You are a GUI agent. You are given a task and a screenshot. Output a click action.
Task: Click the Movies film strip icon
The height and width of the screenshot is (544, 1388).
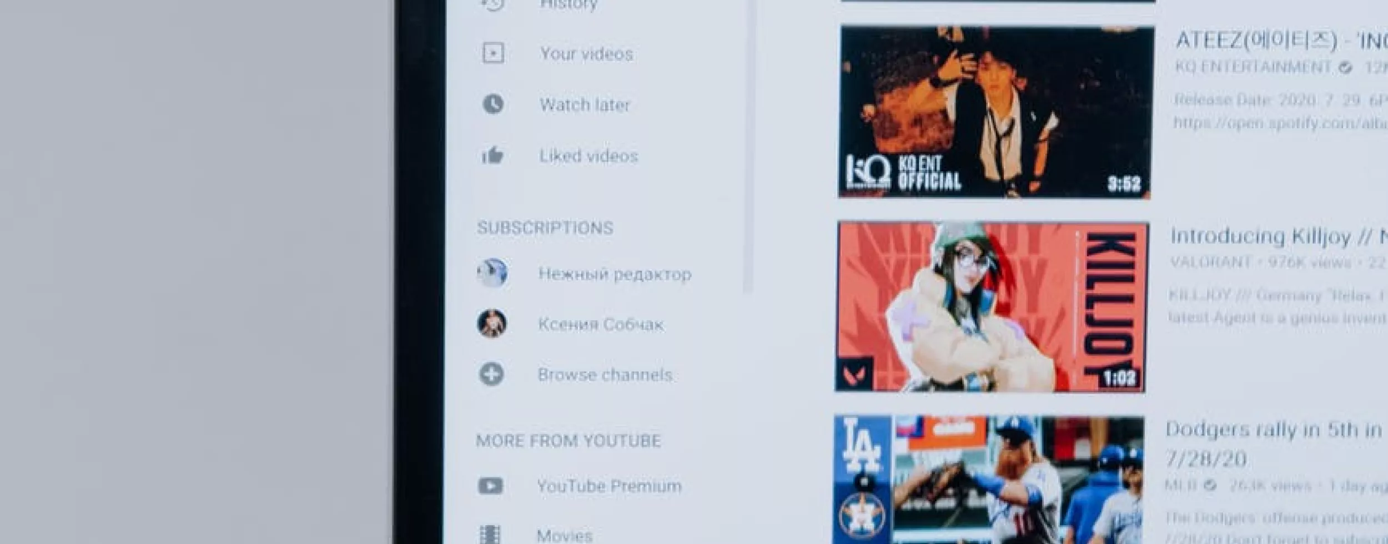(x=490, y=534)
